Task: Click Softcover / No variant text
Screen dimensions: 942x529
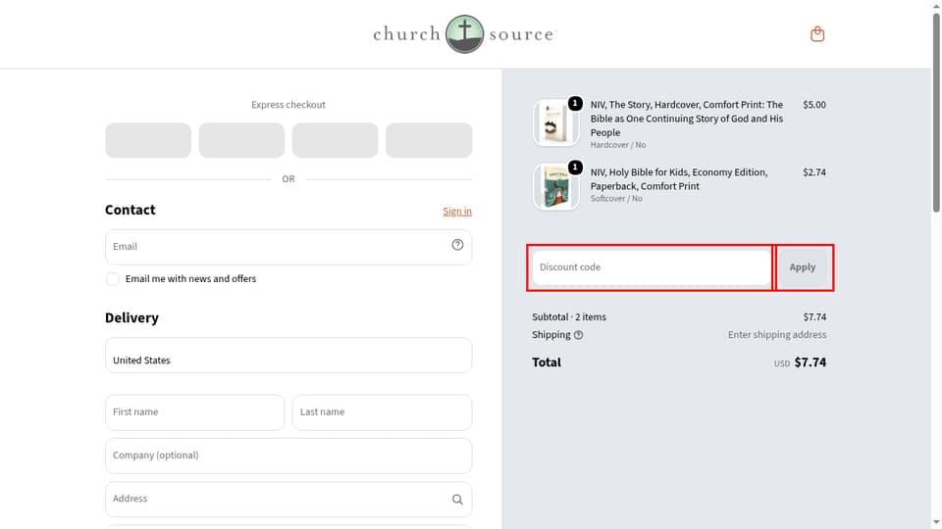Action: tap(616, 199)
